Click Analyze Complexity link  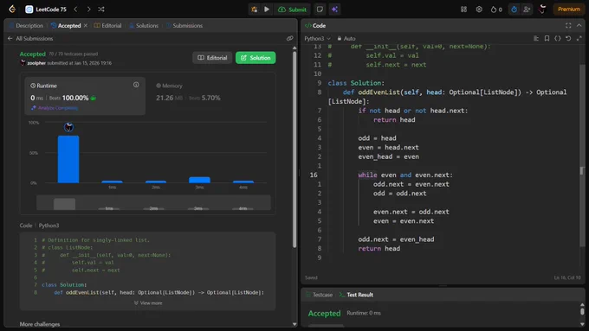tap(55, 108)
